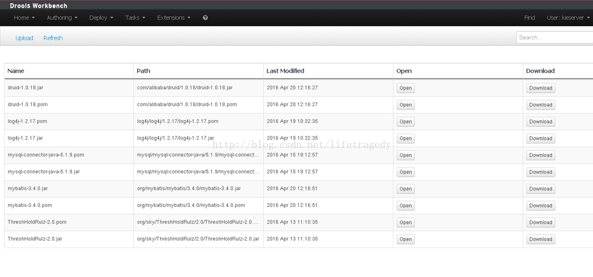This screenshot has height=277, width=593.
Task: Download log4j-1.2.17.pom
Action: pyautogui.click(x=541, y=122)
